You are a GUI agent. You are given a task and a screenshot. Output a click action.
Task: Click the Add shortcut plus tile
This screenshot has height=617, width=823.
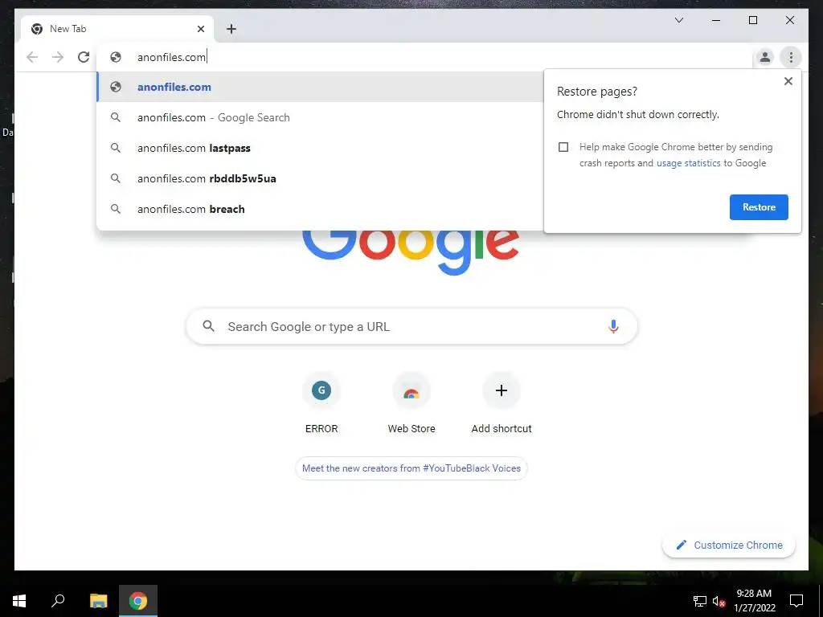tap(502, 403)
